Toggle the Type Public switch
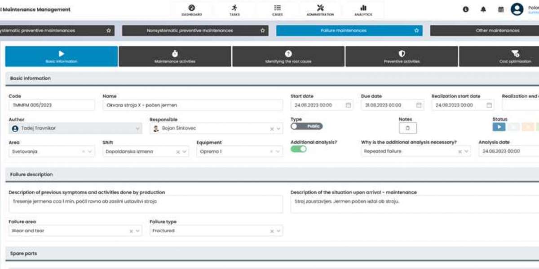Image resolution: width=539 pixels, height=269 pixels. click(307, 126)
